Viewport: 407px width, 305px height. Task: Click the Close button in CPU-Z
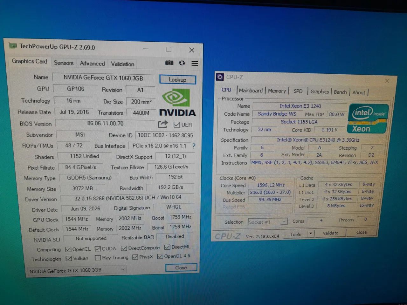(362, 232)
